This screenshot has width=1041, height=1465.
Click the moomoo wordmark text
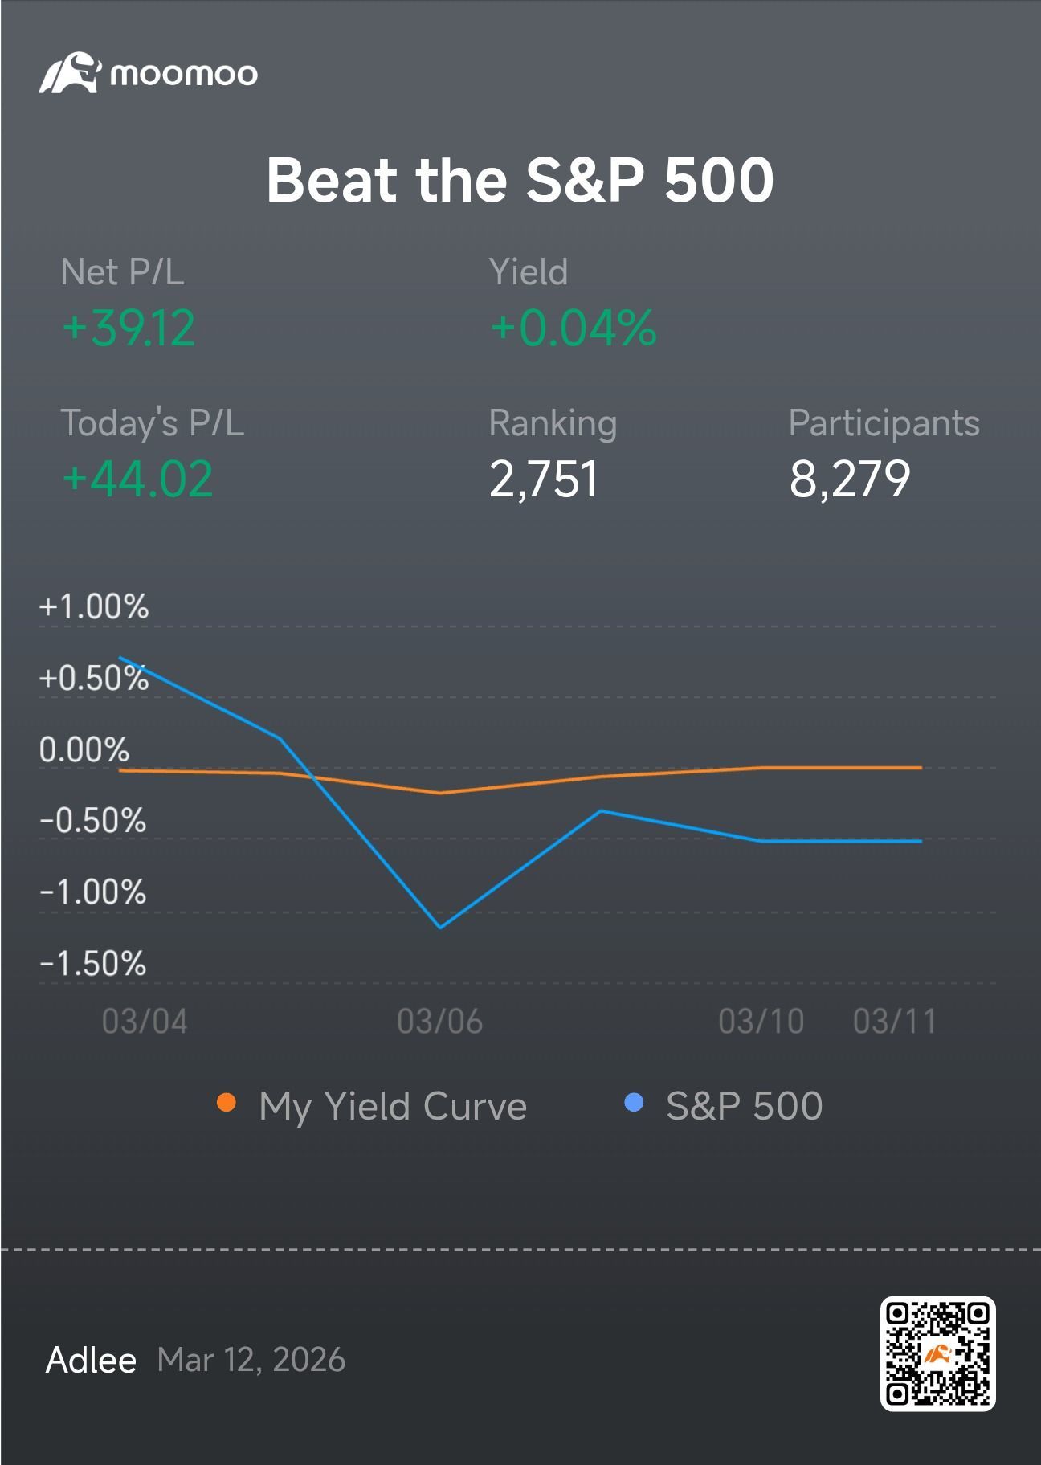tap(184, 74)
